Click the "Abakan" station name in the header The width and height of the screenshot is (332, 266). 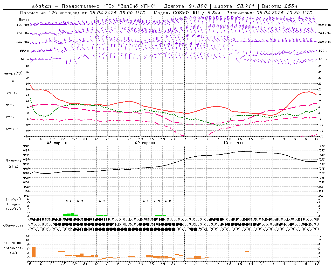pyautogui.click(x=41, y=6)
